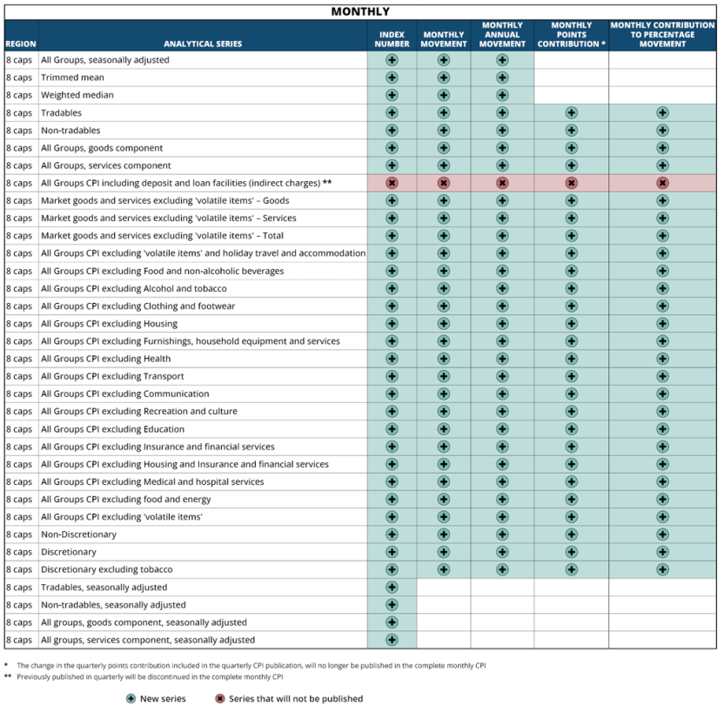
Task: Click the green plus icon in the New series legend
Action: 131,698
